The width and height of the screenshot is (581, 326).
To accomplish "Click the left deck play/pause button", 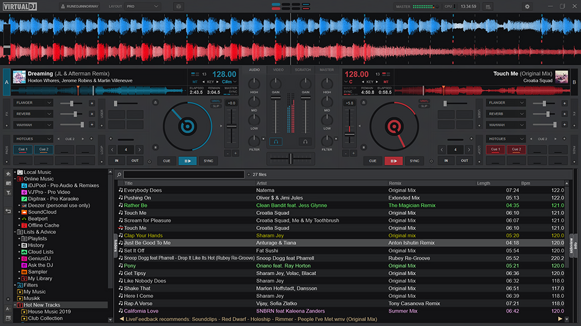I will click(x=187, y=161).
